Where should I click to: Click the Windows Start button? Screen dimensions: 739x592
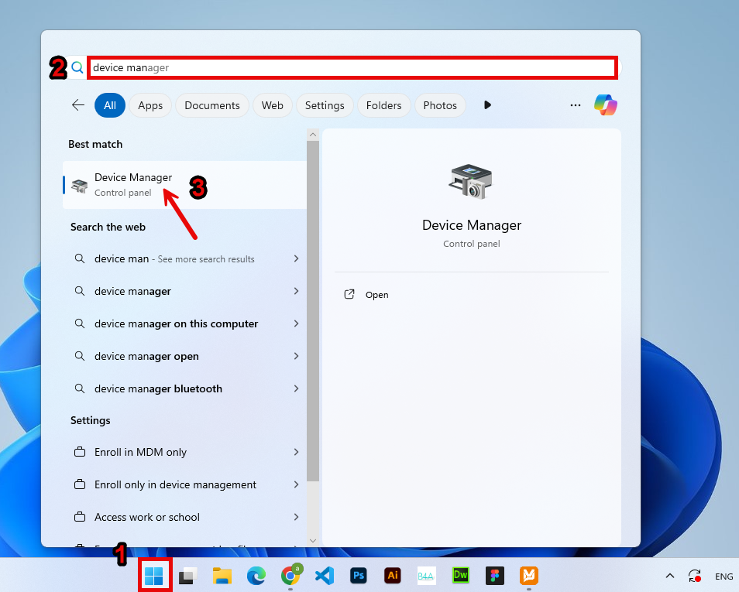pyautogui.click(x=153, y=576)
